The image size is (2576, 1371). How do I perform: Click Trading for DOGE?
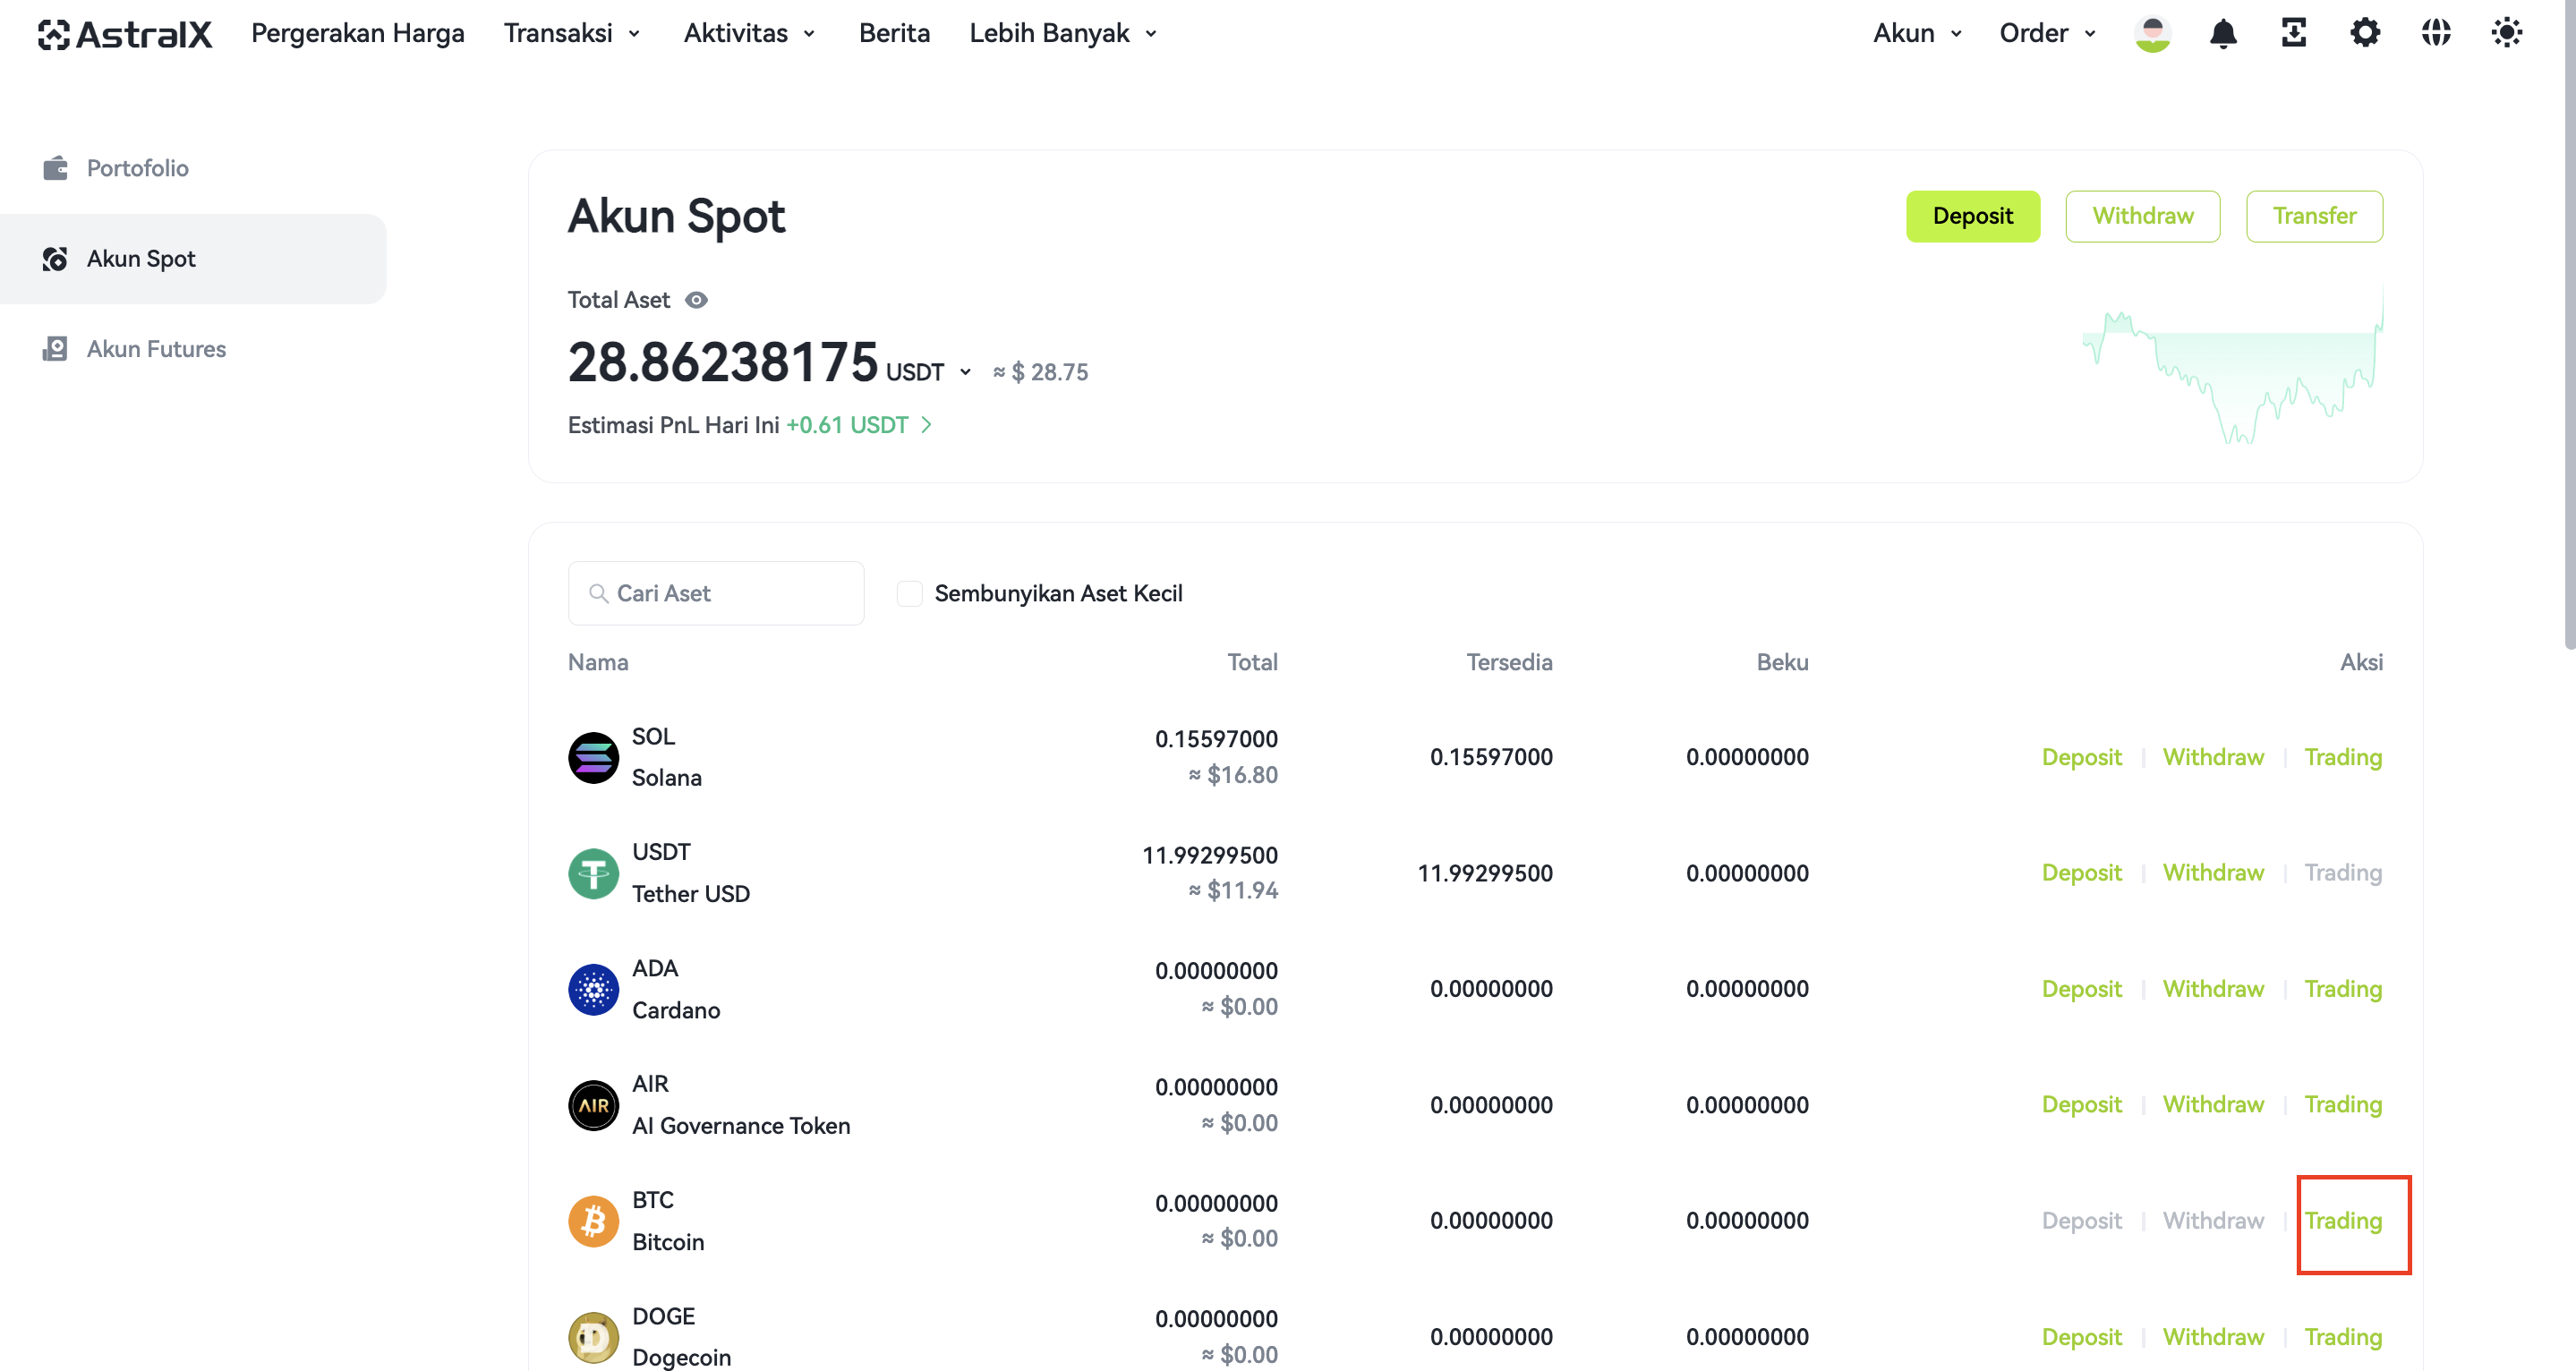(2343, 1337)
